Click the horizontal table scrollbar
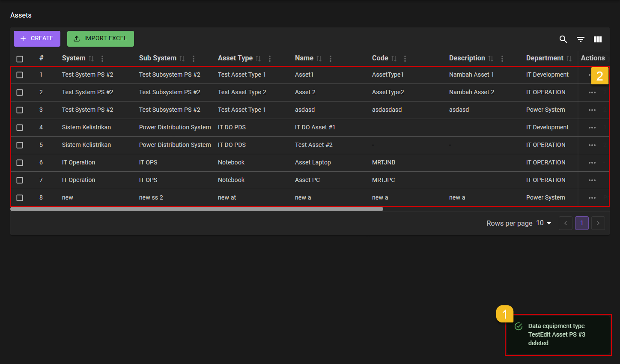 coord(197,209)
